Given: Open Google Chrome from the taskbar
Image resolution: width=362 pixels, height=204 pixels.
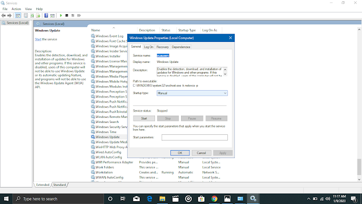Looking at the screenshot, I should pyautogui.click(x=214, y=199).
